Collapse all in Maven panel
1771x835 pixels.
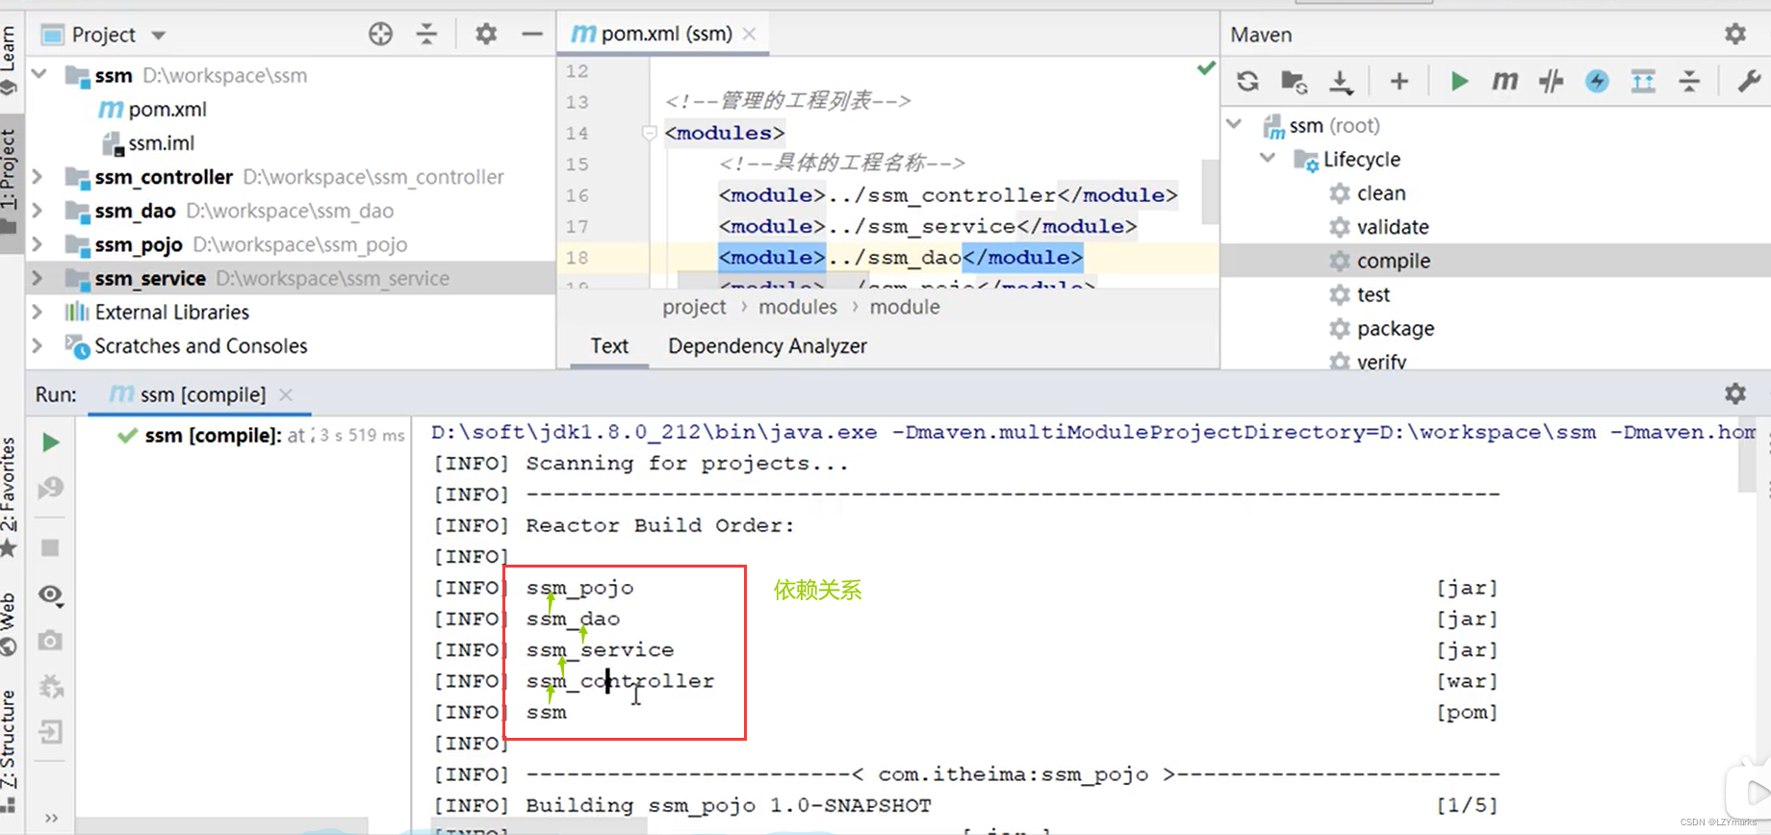pos(1689,82)
